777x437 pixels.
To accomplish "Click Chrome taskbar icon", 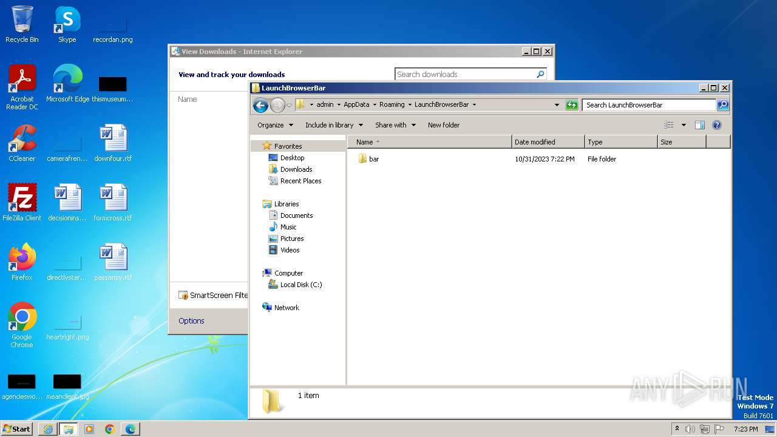I will [110, 429].
